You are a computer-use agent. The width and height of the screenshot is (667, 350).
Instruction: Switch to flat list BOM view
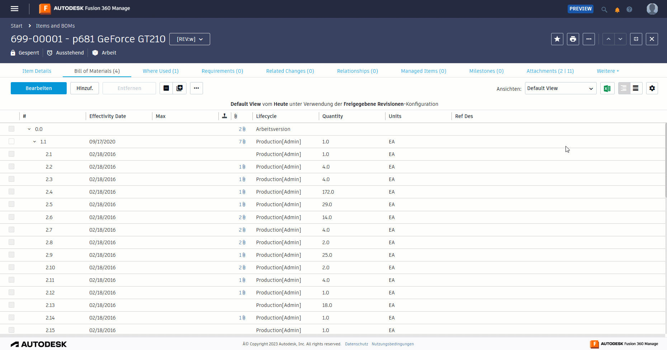[x=636, y=88]
